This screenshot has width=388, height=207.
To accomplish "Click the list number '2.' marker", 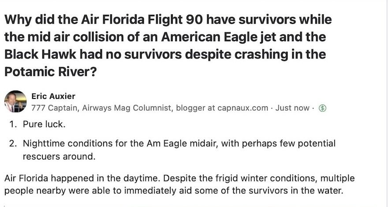I will tap(13, 143).
